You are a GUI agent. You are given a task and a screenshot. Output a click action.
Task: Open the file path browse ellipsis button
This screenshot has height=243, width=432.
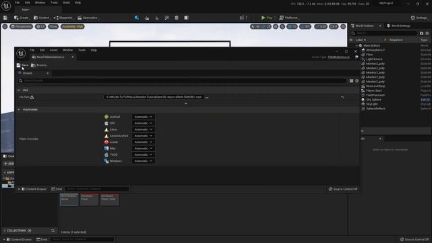coord(207,97)
